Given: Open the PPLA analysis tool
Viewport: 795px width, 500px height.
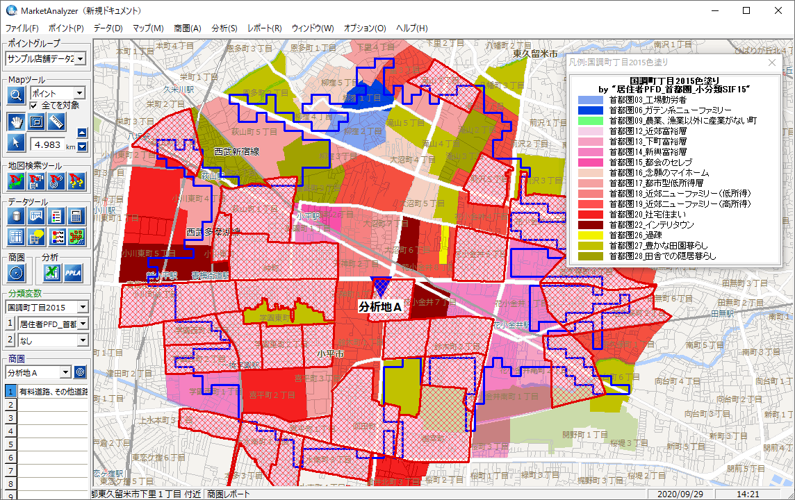Looking at the screenshot, I should (x=74, y=273).
